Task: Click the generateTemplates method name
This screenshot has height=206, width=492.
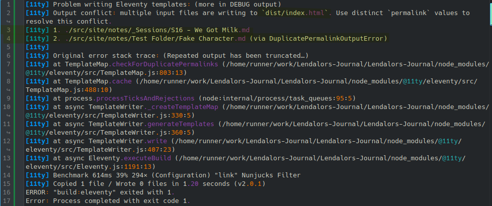Action: pos(182,124)
